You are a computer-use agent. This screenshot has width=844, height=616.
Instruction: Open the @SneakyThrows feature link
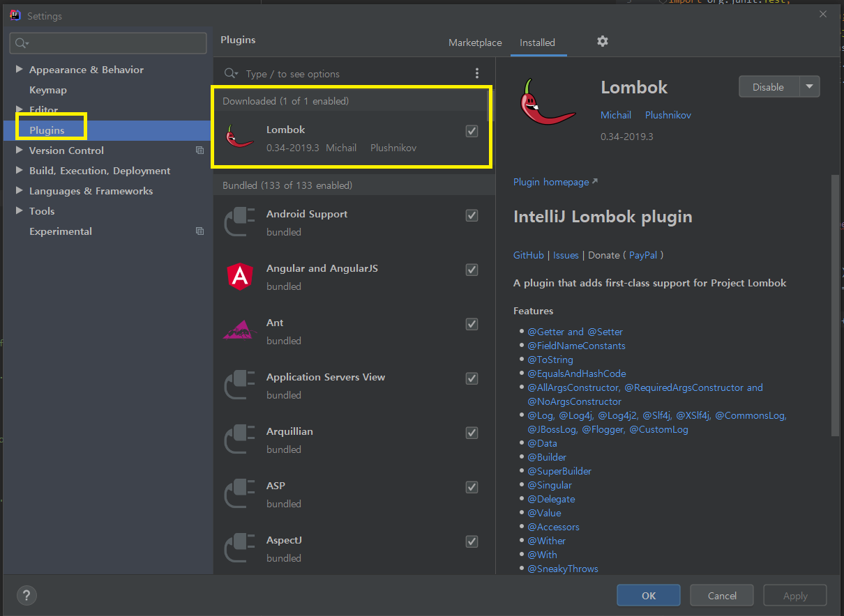[563, 569]
